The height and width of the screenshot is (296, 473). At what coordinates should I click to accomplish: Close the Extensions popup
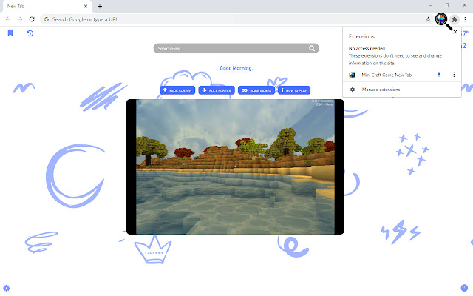coord(455,32)
